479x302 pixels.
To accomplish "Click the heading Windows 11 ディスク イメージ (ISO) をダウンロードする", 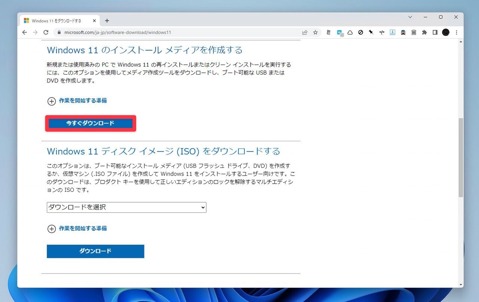I will click(164, 151).
